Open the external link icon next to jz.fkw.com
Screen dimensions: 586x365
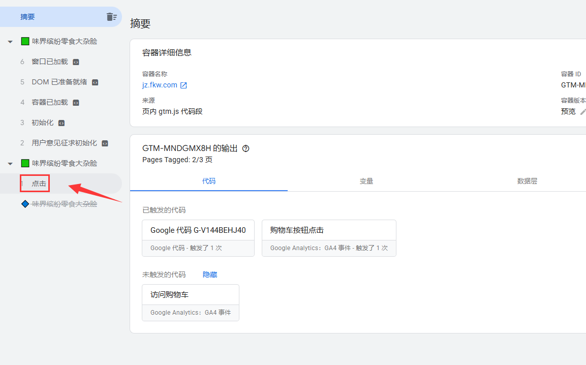[x=184, y=85]
